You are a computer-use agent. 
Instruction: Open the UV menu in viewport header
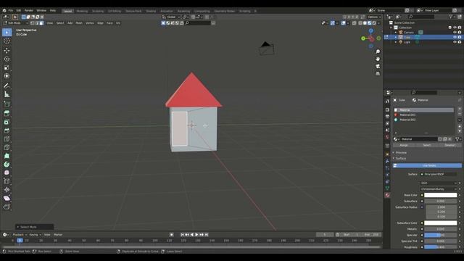[x=118, y=22]
